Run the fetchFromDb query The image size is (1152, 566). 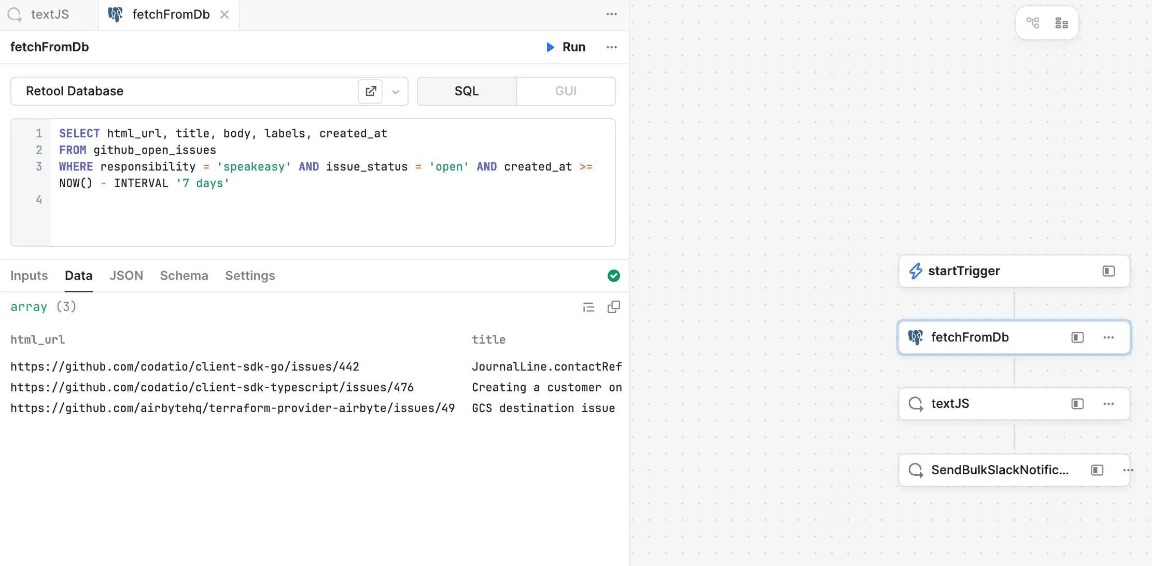[566, 47]
